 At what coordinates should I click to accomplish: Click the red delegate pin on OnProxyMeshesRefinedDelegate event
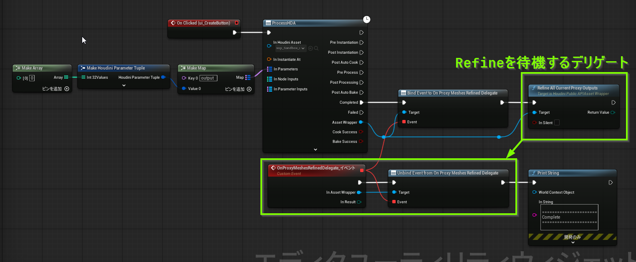coord(362,170)
